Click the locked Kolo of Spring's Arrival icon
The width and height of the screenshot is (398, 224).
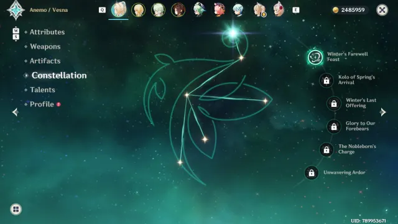click(326, 80)
